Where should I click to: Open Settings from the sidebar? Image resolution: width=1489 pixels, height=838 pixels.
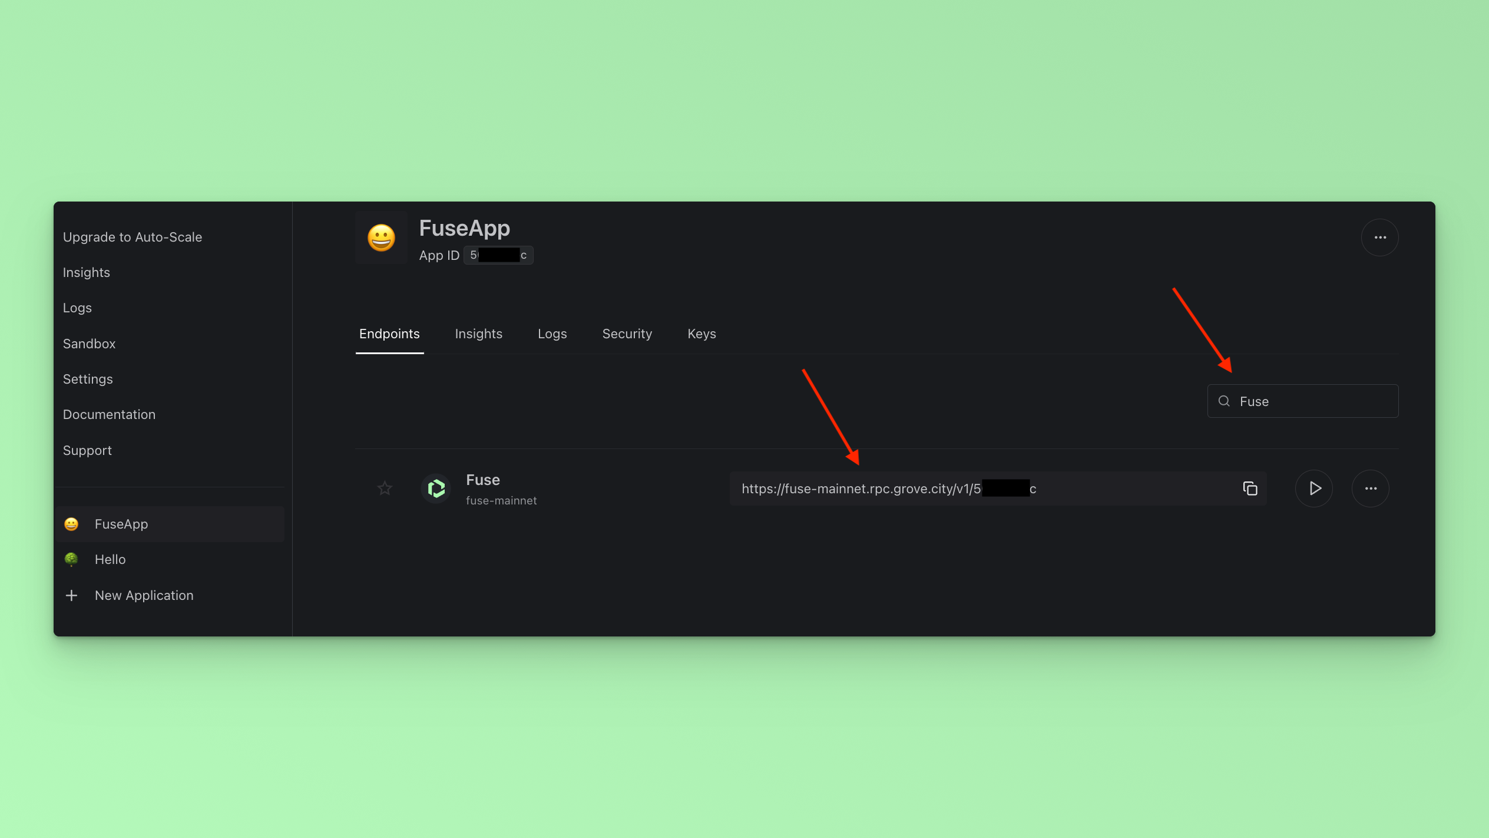(88, 379)
